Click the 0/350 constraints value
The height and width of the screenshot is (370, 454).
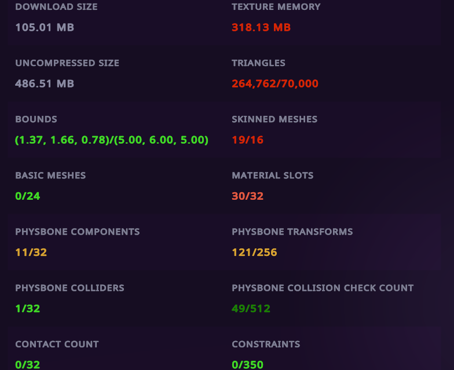pyautogui.click(x=248, y=365)
